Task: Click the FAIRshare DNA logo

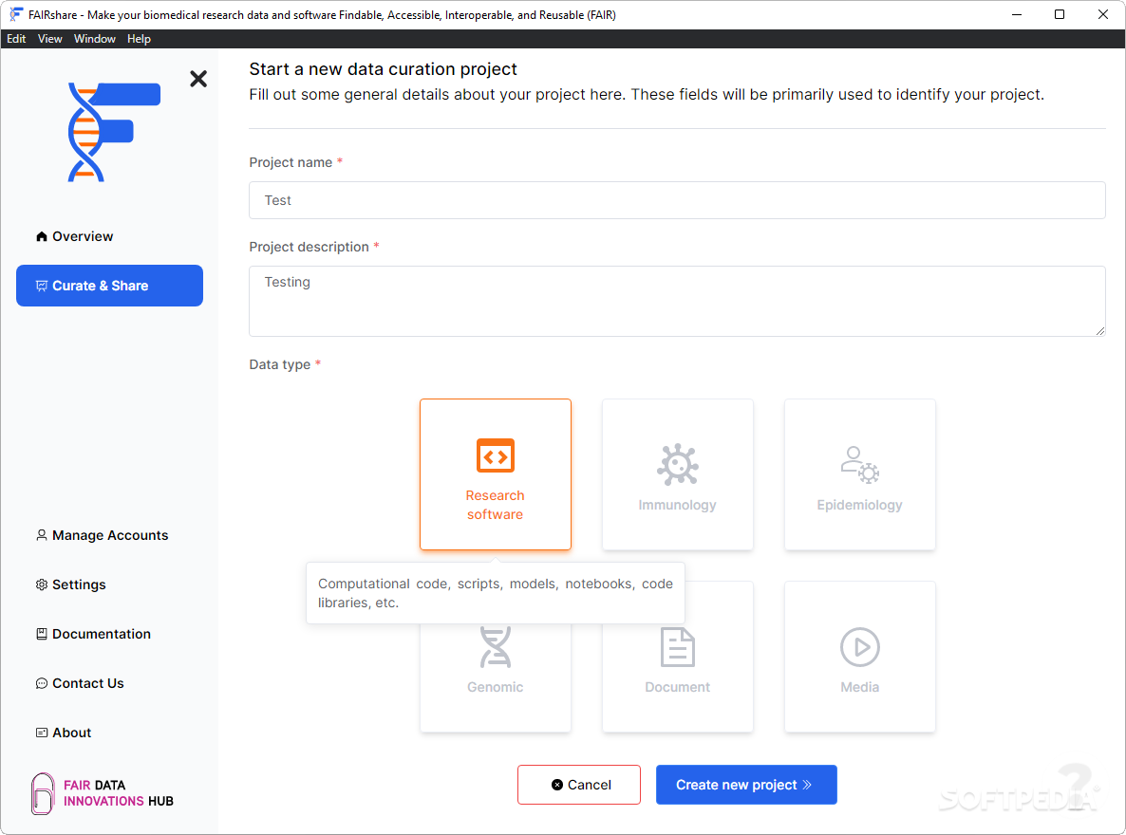Action: pos(114,132)
